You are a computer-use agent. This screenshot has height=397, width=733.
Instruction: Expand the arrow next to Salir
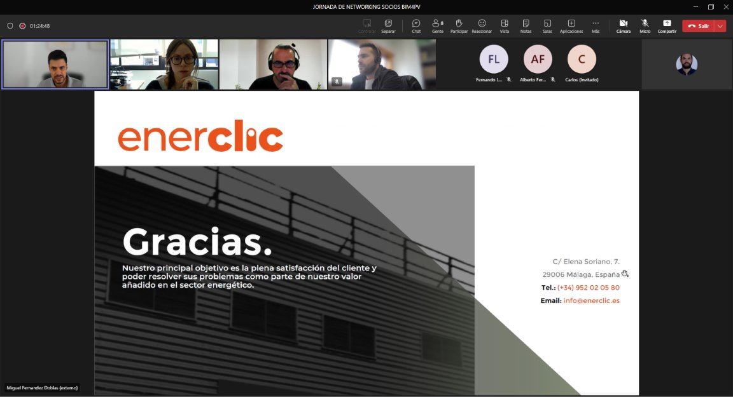point(720,26)
